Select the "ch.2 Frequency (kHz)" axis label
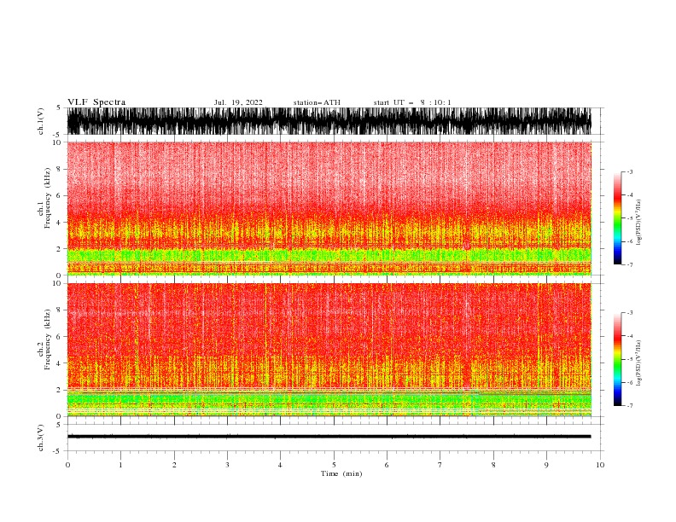The width and height of the screenshot is (676, 522). (44, 339)
